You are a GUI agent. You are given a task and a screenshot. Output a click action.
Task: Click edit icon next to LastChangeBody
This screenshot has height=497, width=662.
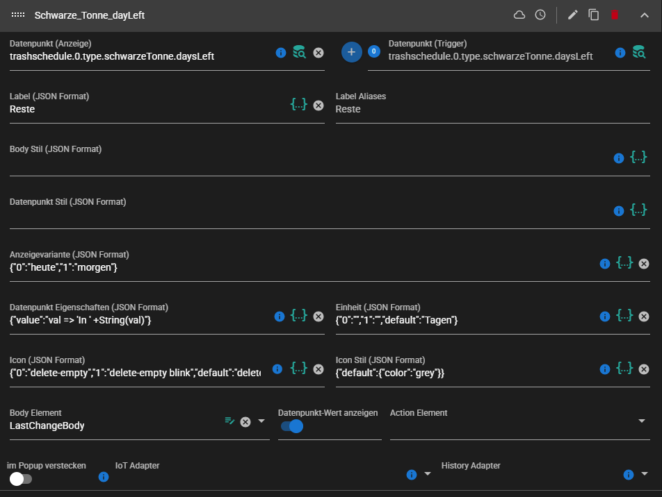tap(230, 421)
